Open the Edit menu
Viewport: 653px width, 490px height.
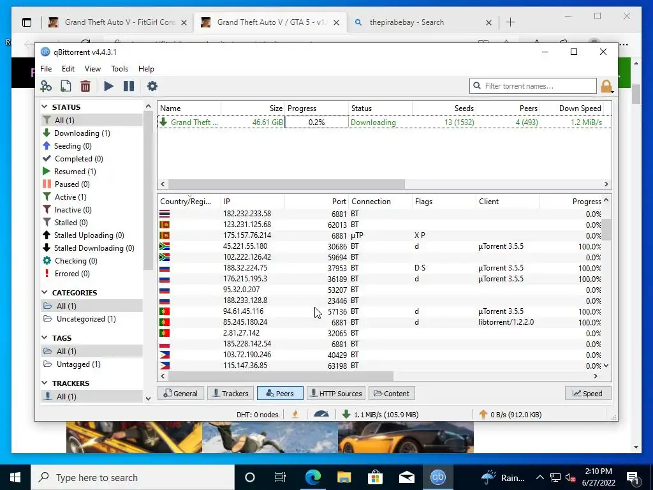(68, 69)
